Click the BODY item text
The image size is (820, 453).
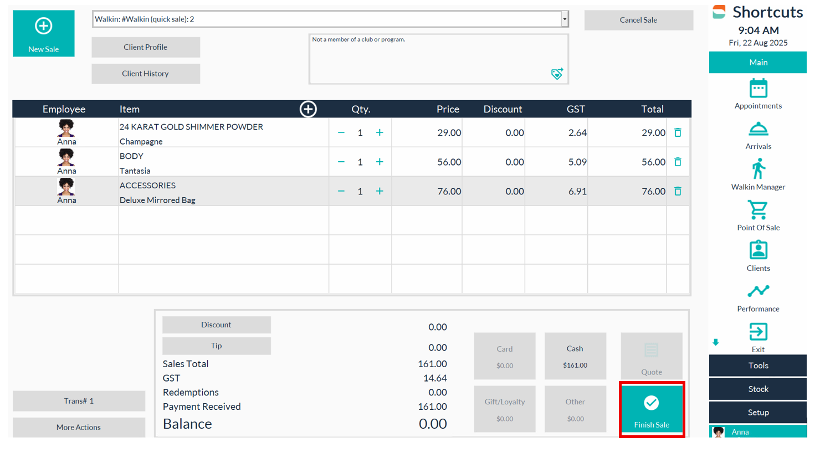131,156
